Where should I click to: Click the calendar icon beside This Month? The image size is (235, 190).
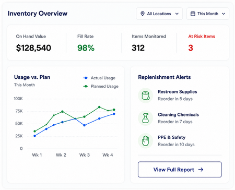tap(193, 14)
